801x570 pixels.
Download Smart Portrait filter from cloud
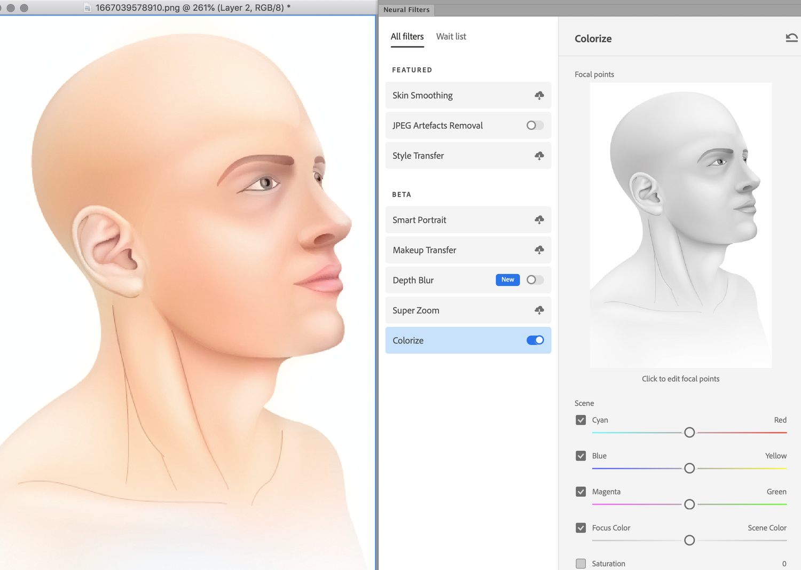pyautogui.click(x=539, y=220)
